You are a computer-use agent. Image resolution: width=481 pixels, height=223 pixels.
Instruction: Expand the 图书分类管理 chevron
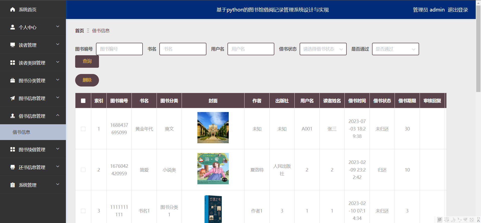(x=58, y=80)
